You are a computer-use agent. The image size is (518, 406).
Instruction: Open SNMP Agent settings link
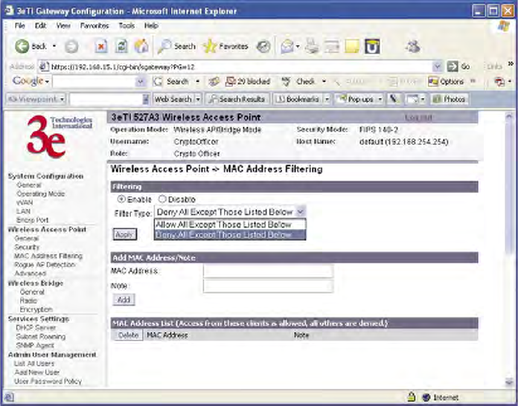(35, 345)
